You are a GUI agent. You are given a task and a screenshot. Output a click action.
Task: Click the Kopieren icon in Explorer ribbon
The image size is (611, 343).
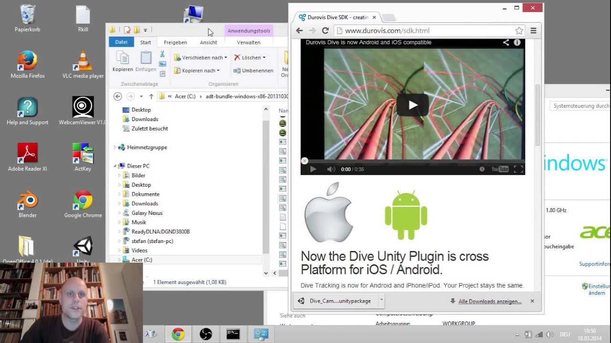tap(123, 61)
